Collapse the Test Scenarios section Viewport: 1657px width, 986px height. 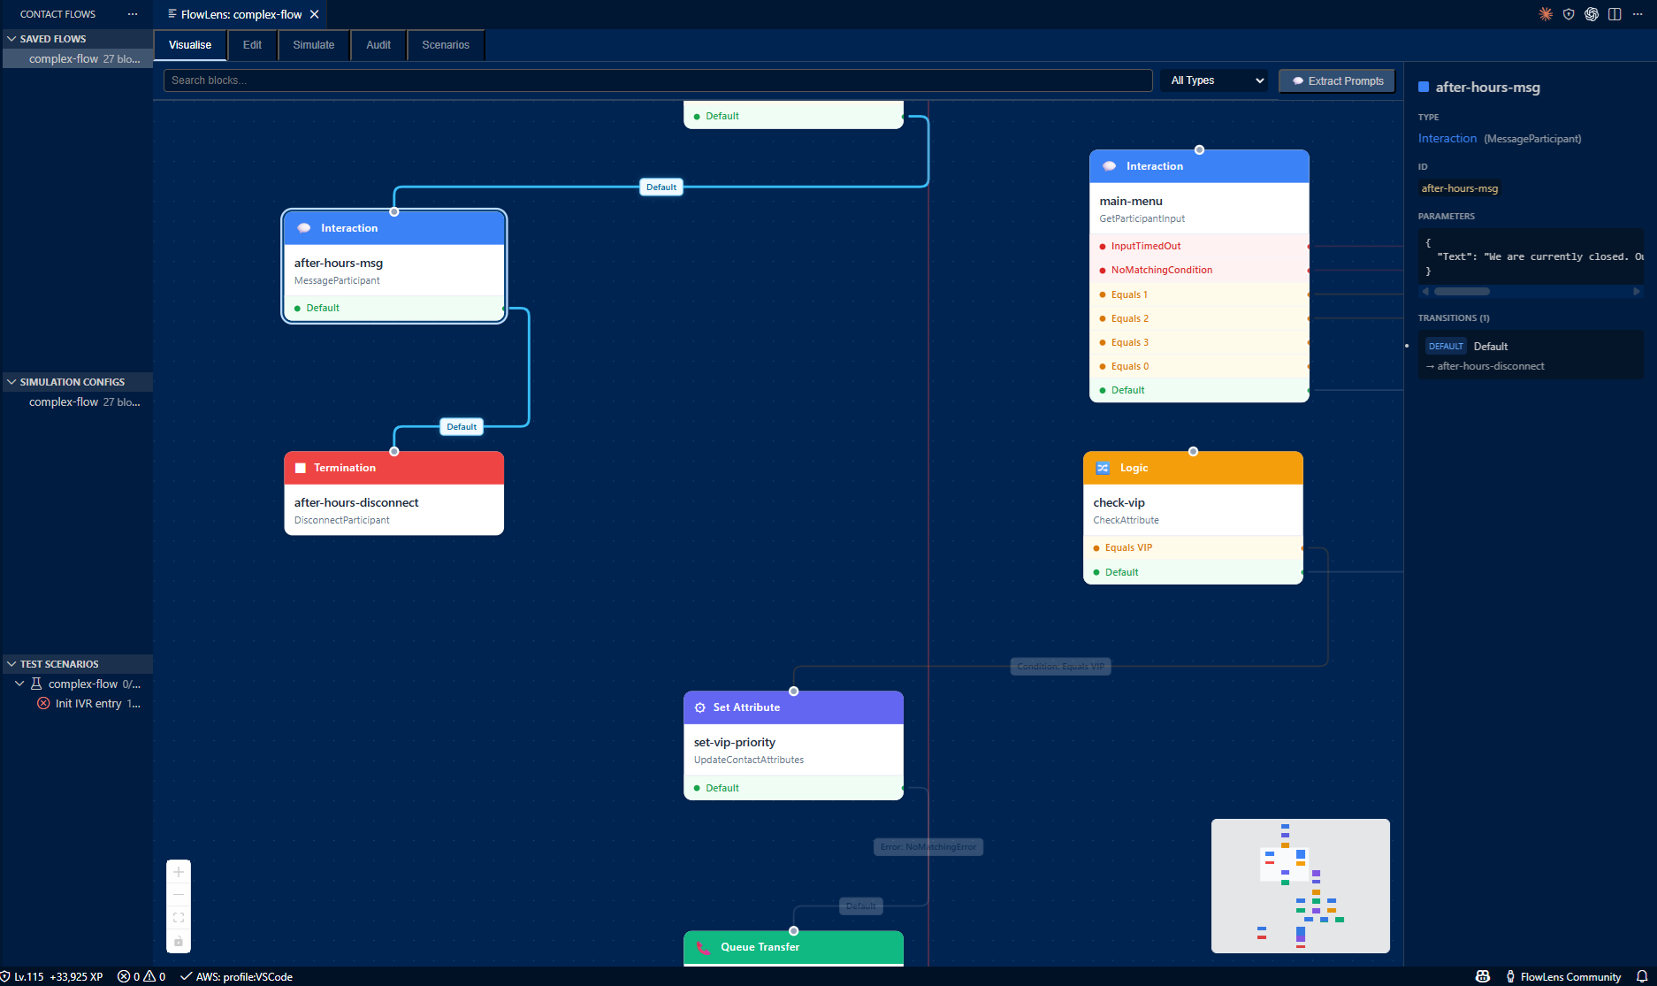(x=77, y=664)
